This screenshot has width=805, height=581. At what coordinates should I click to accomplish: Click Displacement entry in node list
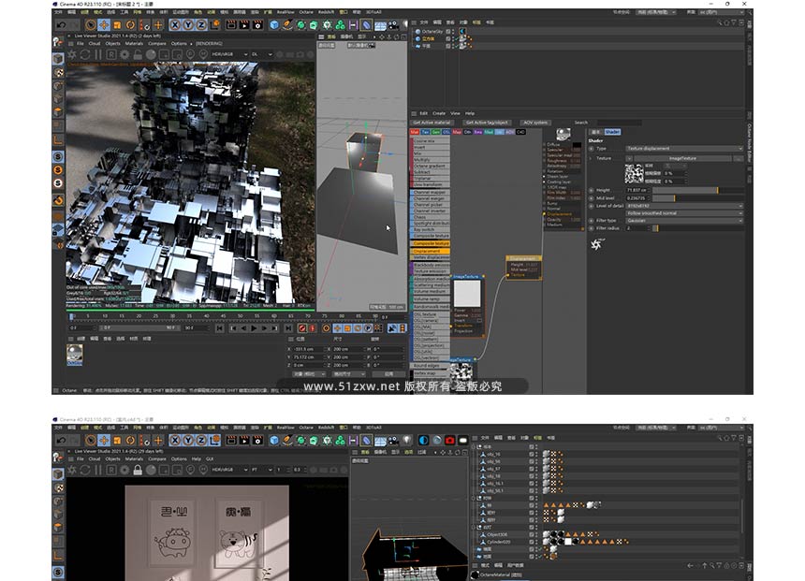pyautogui.click(x=431, y=251)
